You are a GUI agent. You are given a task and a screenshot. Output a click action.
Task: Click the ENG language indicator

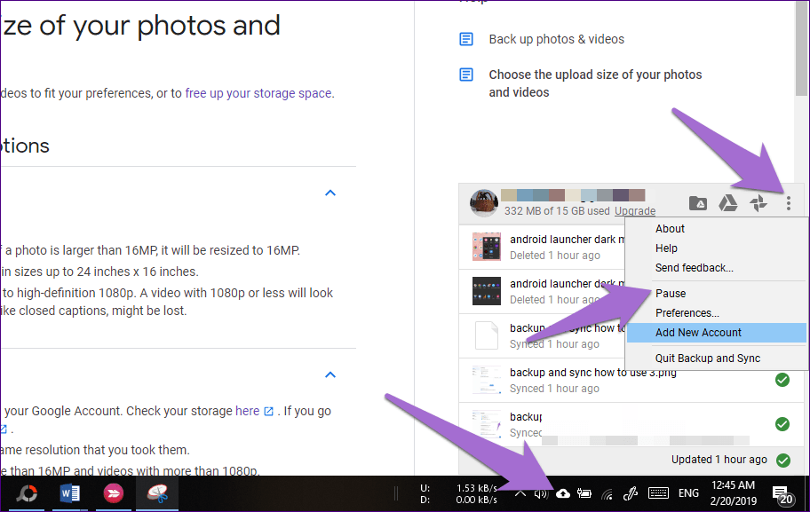688,493
